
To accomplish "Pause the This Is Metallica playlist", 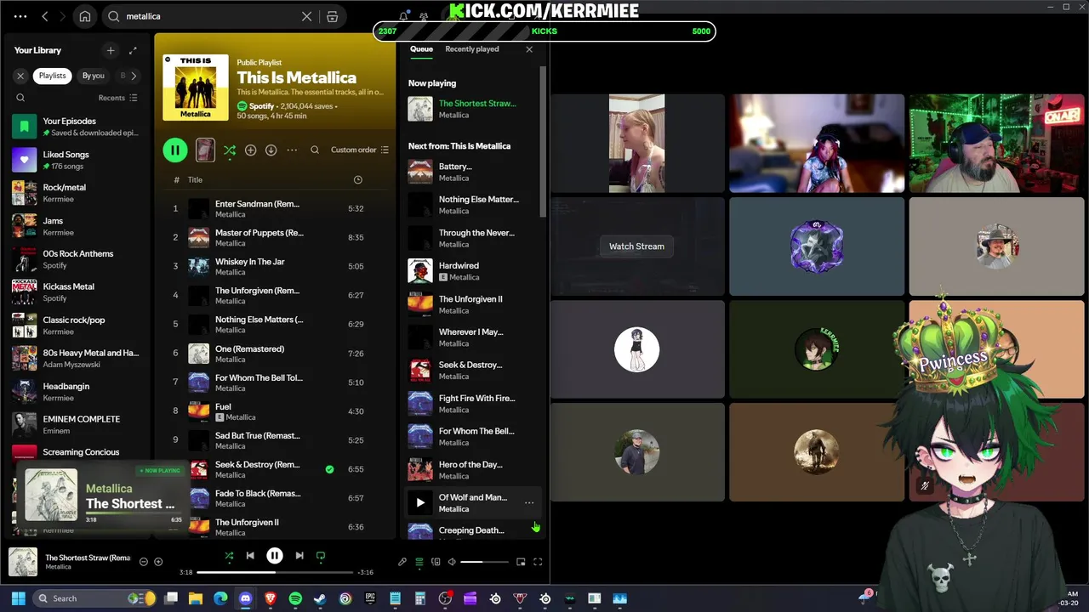I will tap(175, 150).
